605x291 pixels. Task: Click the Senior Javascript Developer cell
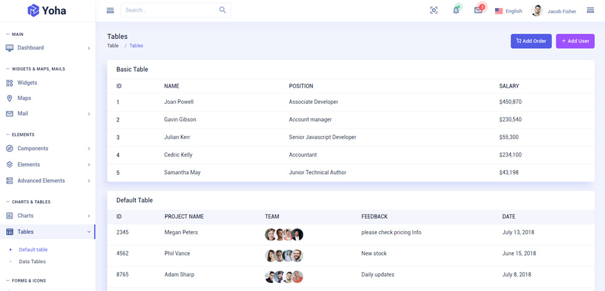(x=322, y=137)
